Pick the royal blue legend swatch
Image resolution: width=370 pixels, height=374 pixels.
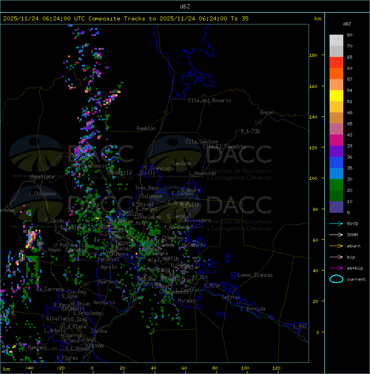click(x=336, y=163)
